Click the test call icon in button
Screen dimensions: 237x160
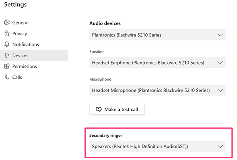click(x=98, y=109)
